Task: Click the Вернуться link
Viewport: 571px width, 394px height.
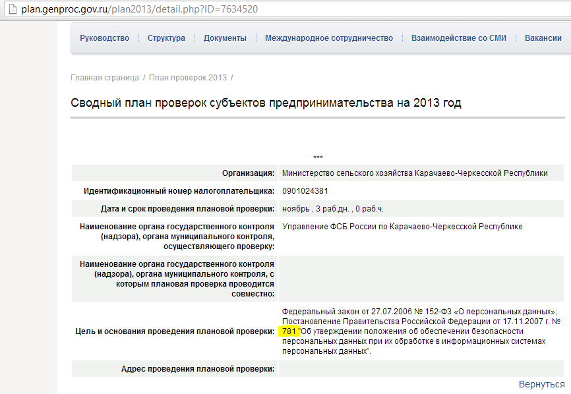Action: pyautogui.click(x=541, y=385)
